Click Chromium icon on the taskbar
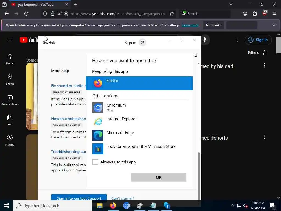The height and width of the screenshot is (211, 281). click(x=126, y=206)
